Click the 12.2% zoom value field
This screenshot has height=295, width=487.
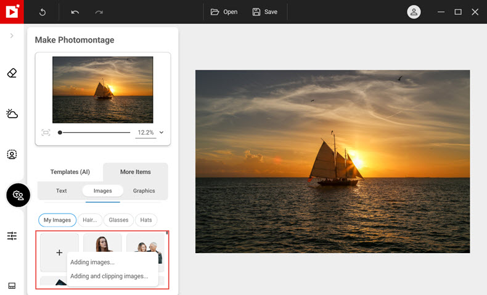point(145,133)
